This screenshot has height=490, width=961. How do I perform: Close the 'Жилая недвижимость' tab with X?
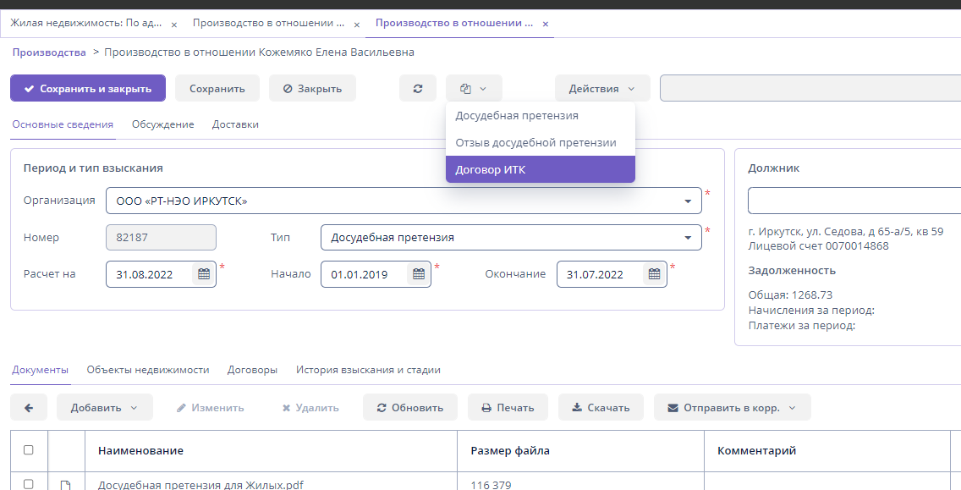pyautogui.click(x=174, y=25)
